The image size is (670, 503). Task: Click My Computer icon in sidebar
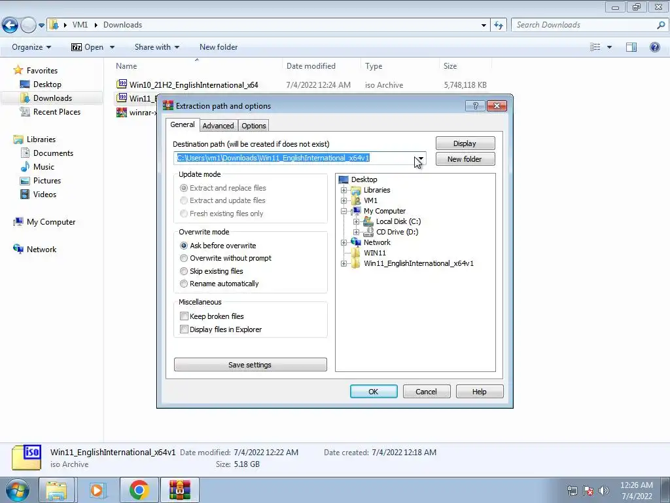18,221
